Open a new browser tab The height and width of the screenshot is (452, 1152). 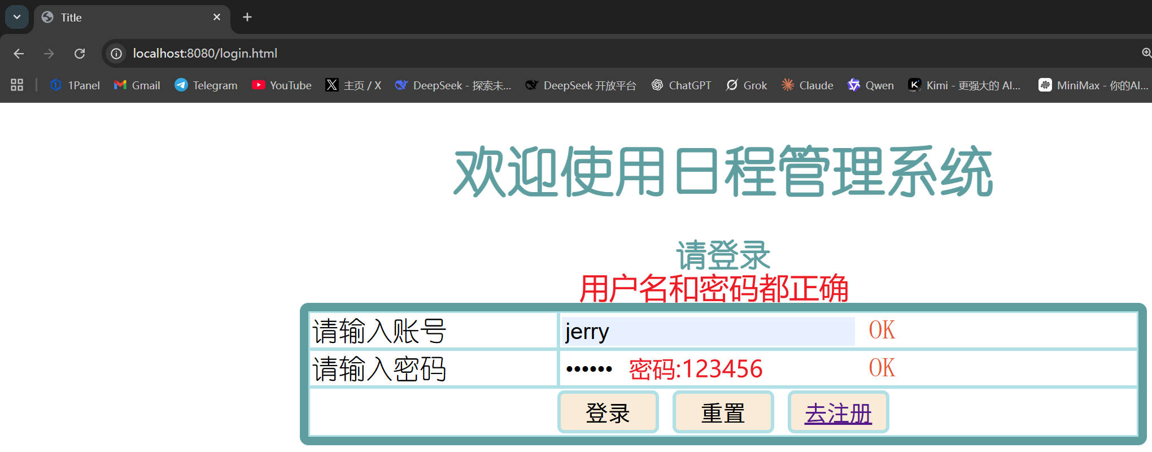(x=247, y=17)
